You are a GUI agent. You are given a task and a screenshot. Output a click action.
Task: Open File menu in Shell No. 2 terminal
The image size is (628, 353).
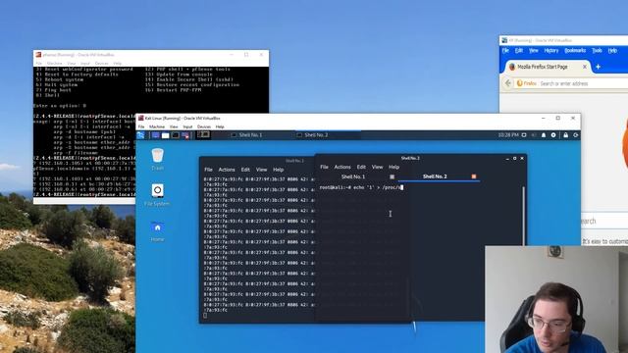[x=324, y=167]
